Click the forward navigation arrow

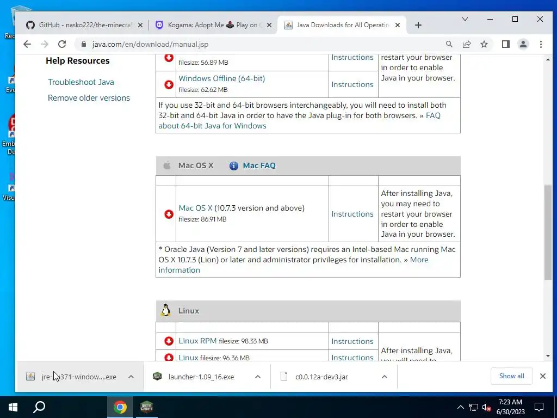(x=45, y=44)
